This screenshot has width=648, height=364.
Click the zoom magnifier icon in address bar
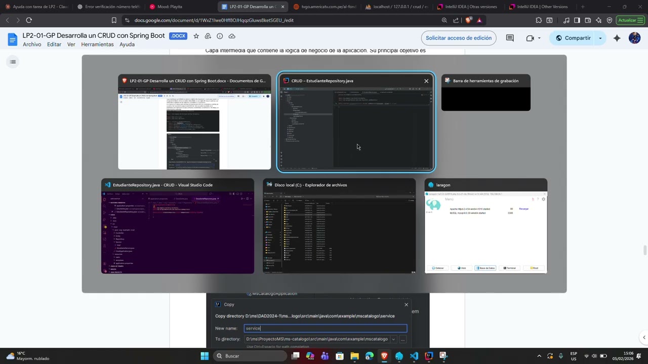(x=444, y=20)
